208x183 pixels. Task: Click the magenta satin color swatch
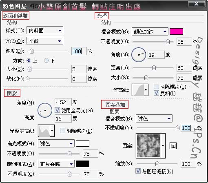tap(176, 31)
